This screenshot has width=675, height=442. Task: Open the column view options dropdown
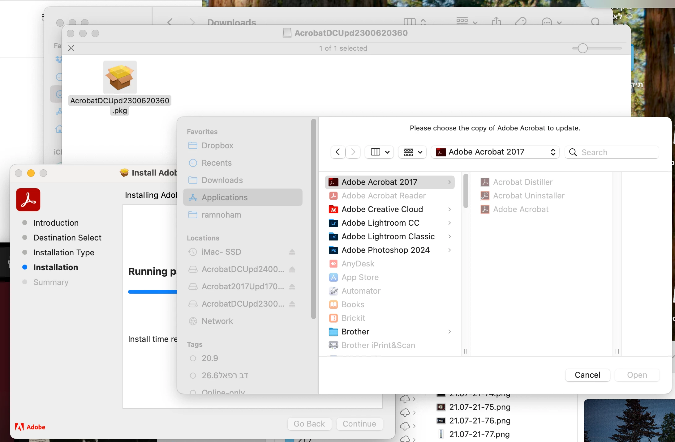(x=380, y=152)
